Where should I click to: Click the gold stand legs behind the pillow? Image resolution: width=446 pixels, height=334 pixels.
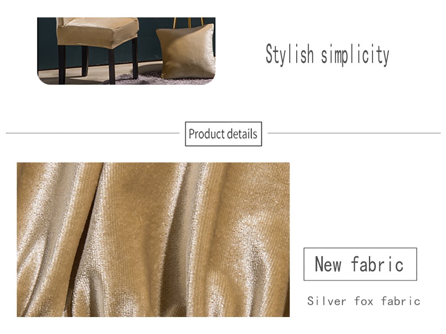(x=189, y=22)
